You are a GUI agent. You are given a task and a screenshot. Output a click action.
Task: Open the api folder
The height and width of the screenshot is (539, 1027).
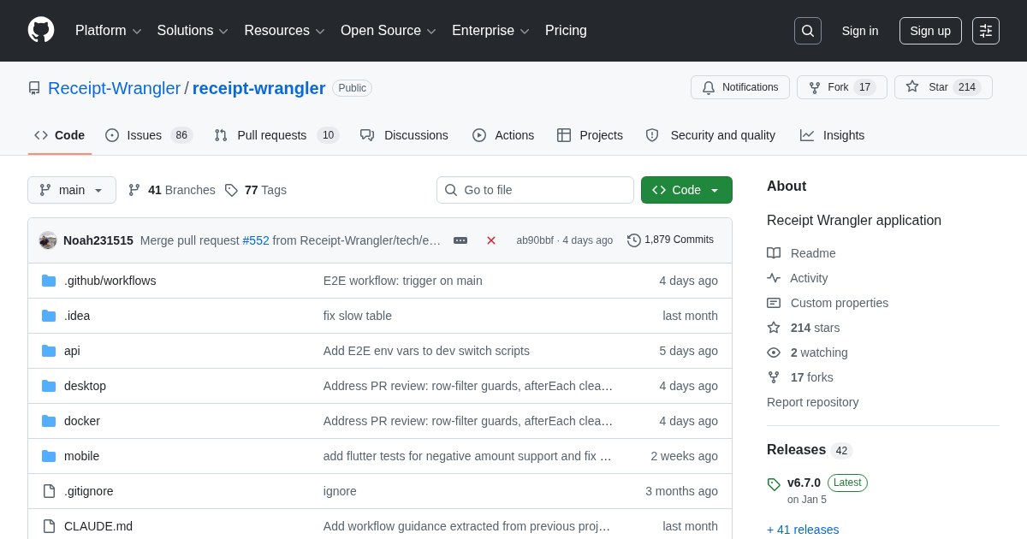coord(72,351)
